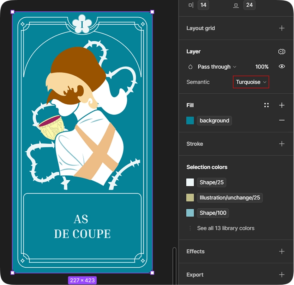Hide the layer with the eye toggle
The image size is (294, 285).
click(x=282, y=66)
